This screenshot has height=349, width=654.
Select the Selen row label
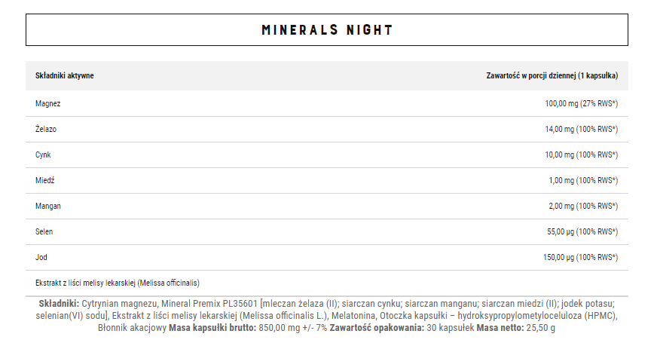pyautogui.click(x=44, y=231)
